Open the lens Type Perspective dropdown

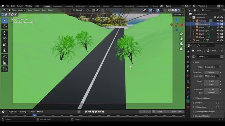click(212, 67)
